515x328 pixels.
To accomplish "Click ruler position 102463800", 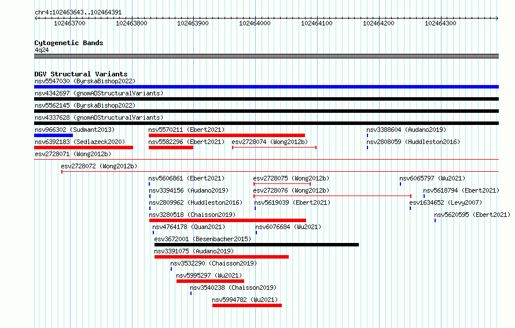I will tap(132, 23).
